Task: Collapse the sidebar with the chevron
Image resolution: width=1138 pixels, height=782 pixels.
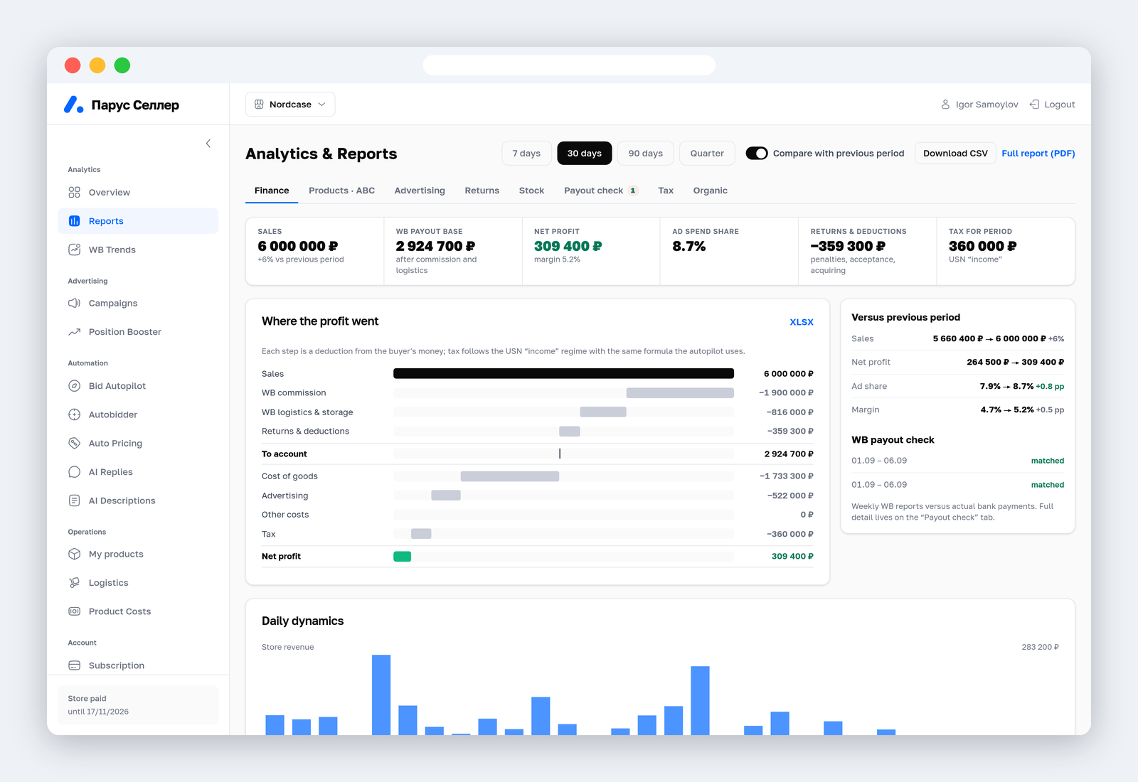Action: click(x=208, y=144)
